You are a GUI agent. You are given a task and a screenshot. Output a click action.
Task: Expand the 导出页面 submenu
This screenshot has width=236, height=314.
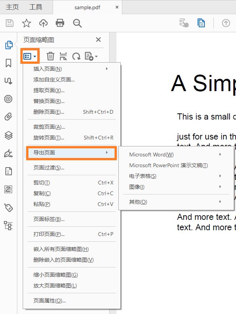click(71, 153)
